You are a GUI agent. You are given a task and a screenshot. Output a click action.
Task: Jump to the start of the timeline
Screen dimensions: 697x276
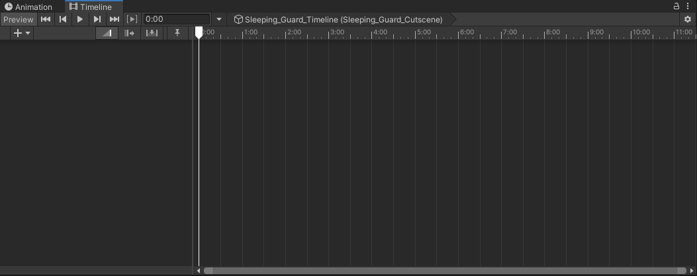coord(45,20)
